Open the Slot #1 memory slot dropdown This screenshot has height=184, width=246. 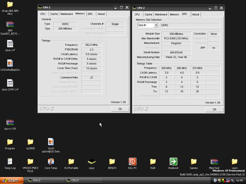[156, 25]
